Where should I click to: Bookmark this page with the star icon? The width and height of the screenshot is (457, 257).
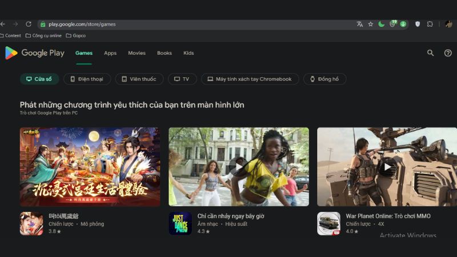pyautogui.click(x=370, y=24)
